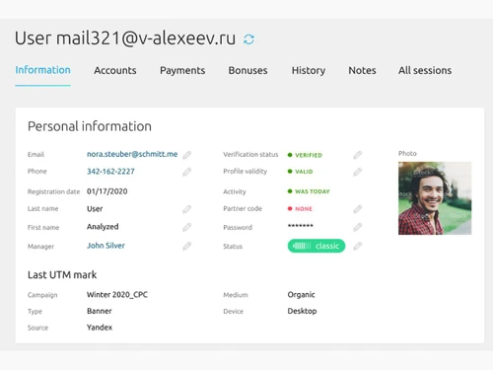493x370 pixels.
Task: Edit Last name using its pencil icon
Action: click(187, 209)
